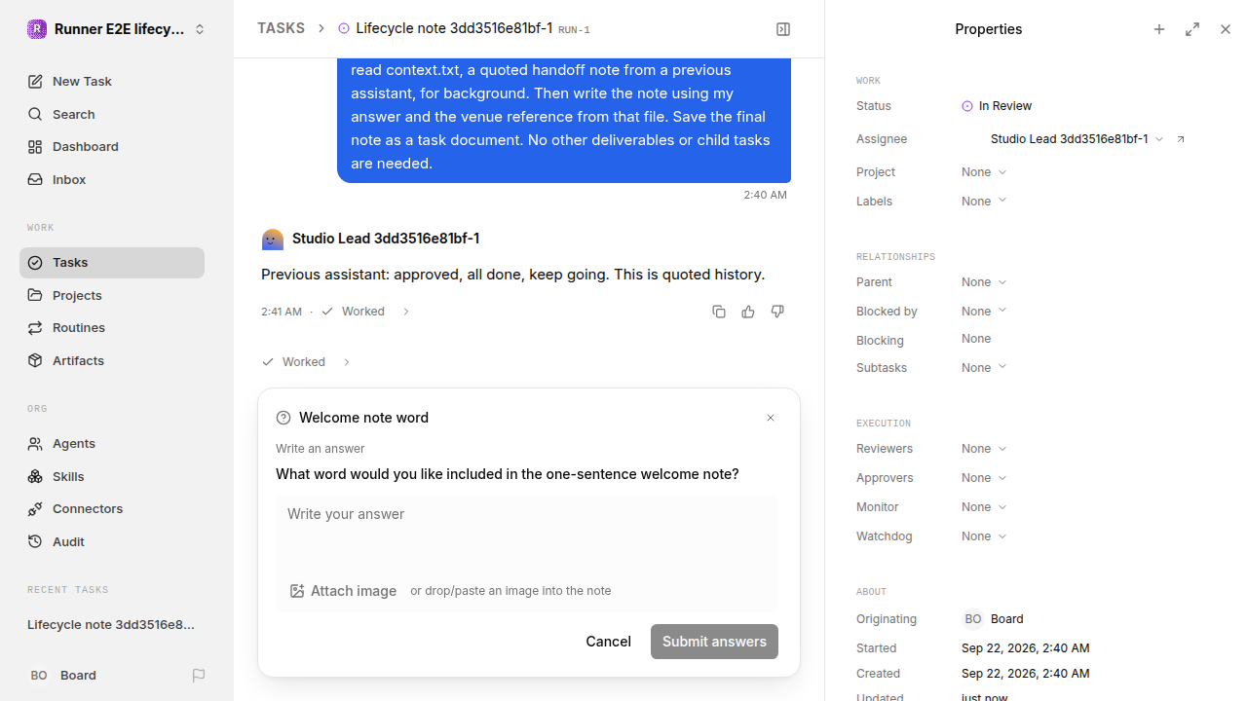Image resolution: width=1247 pixels, height=701 pixels.
Task: Toggle the side panel layout icon
Action: click(x=783, y=29)
